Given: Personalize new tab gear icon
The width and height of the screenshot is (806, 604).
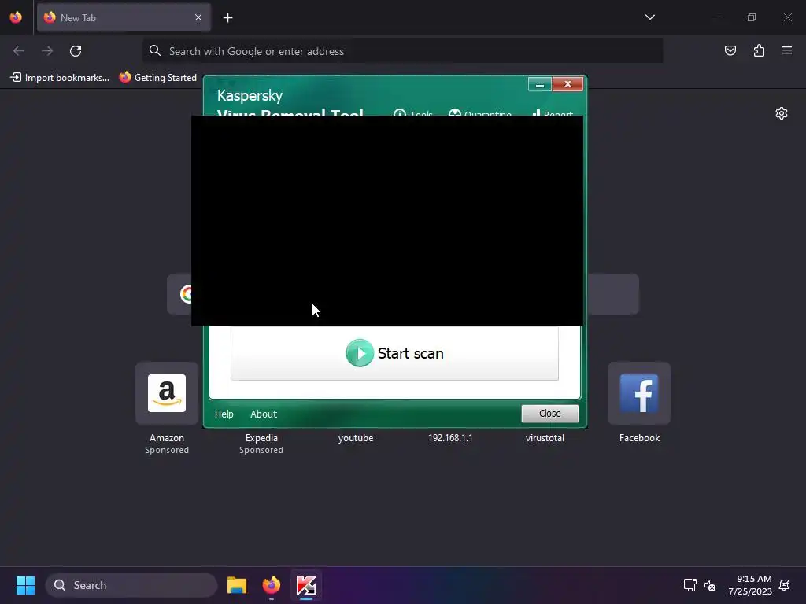Looking at the screenshot, I should click(x=782, y=113).
